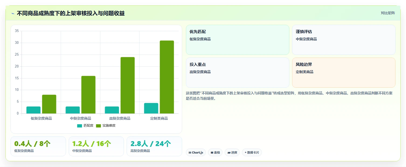
Task: Toggle the 匹配度 legend entry
Action: (x=85, y=126)
